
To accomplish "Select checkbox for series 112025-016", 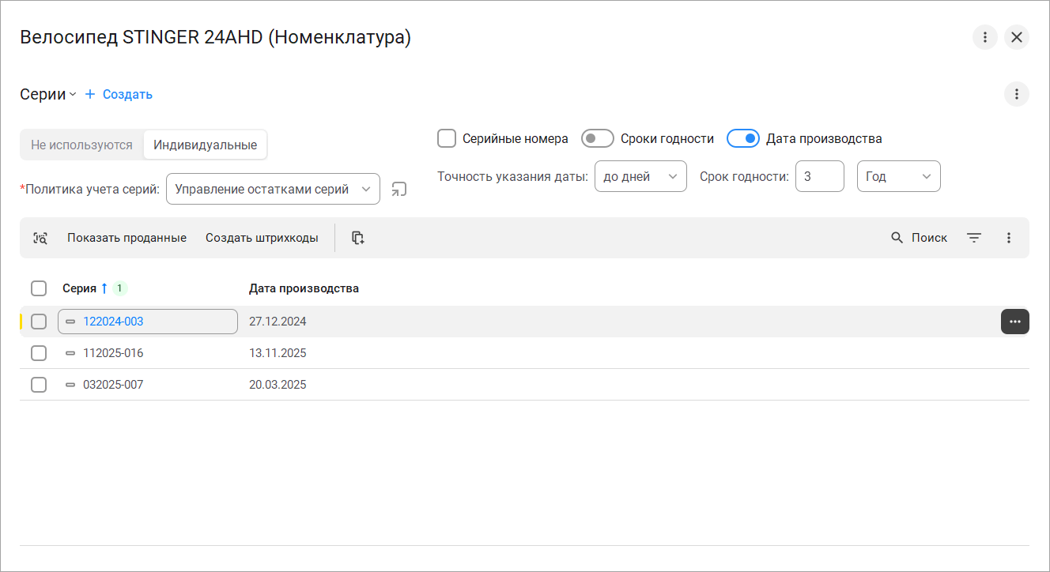I will click(39, 353).
